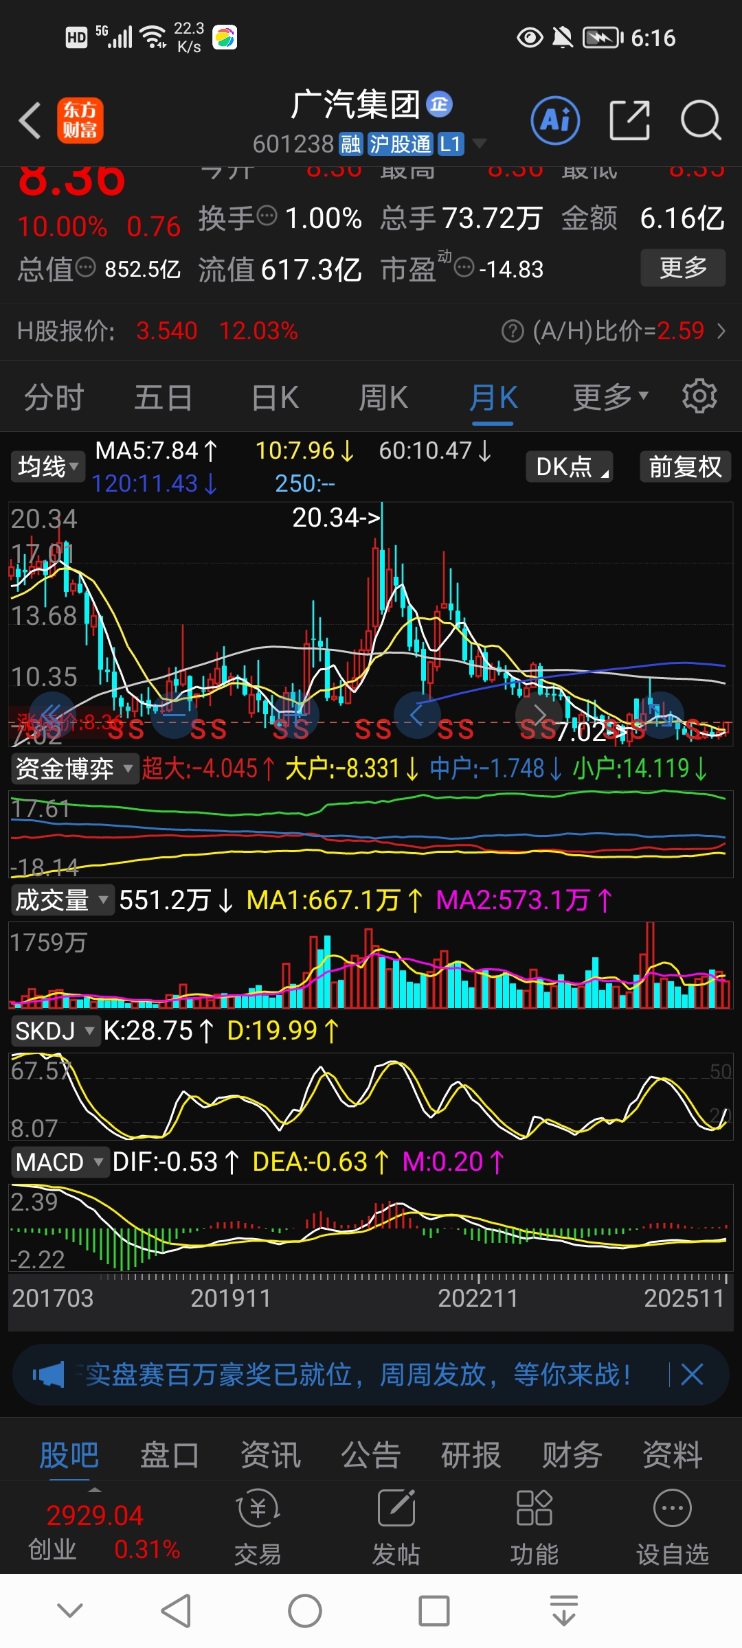This screenshot has height=1648, width=742.
Task: Open the 公告 tab
Action: tap(370, 1454)
